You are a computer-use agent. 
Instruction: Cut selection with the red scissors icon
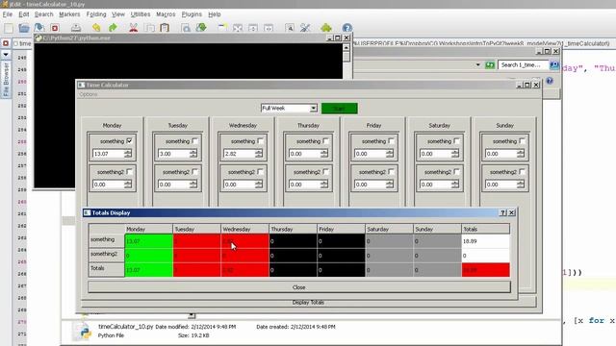(134, 28)
